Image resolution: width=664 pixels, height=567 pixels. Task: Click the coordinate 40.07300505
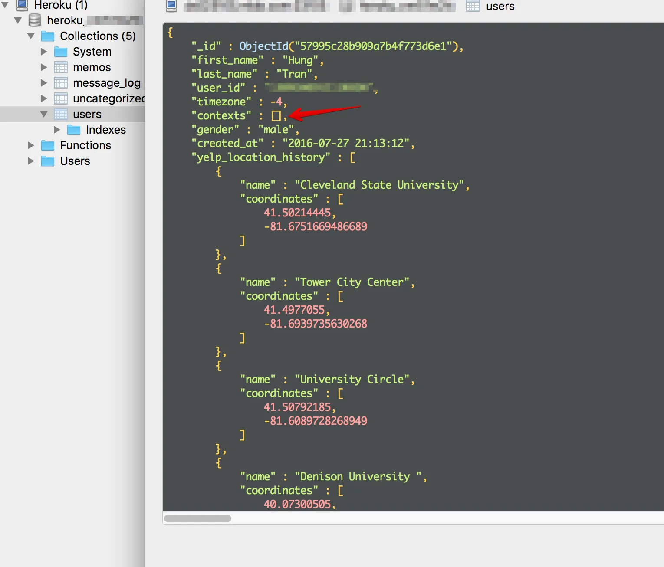297,504
